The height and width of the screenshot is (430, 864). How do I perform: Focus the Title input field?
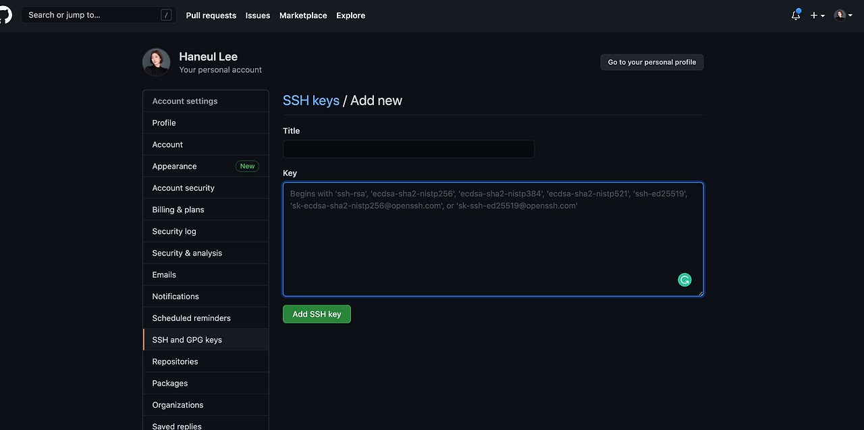[x=408, y=149]
